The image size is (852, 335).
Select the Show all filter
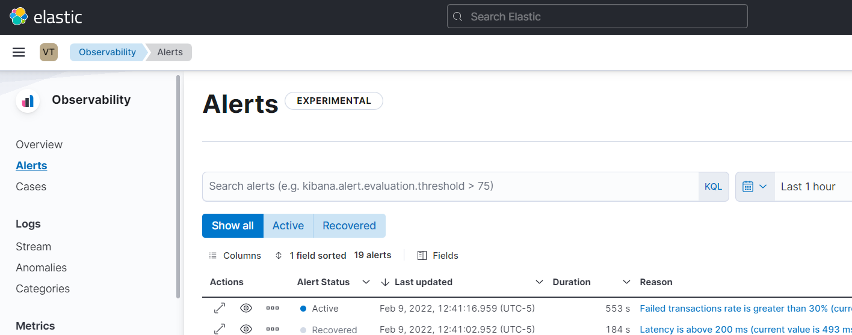(233, 226)
